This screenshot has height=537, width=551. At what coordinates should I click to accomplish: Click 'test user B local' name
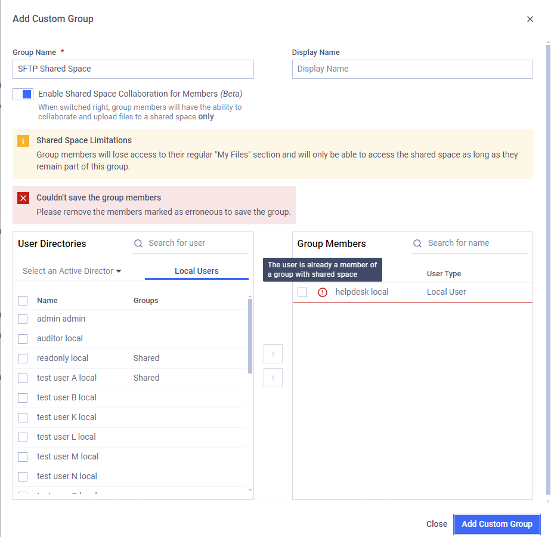click(x=67, y=398)
